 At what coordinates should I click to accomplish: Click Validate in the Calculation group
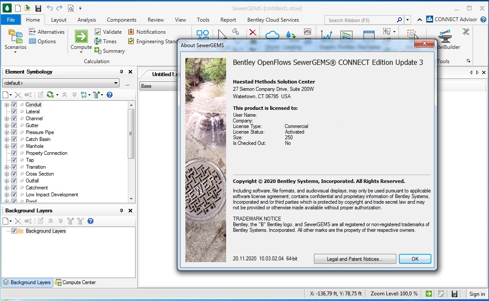pos(108,32)
